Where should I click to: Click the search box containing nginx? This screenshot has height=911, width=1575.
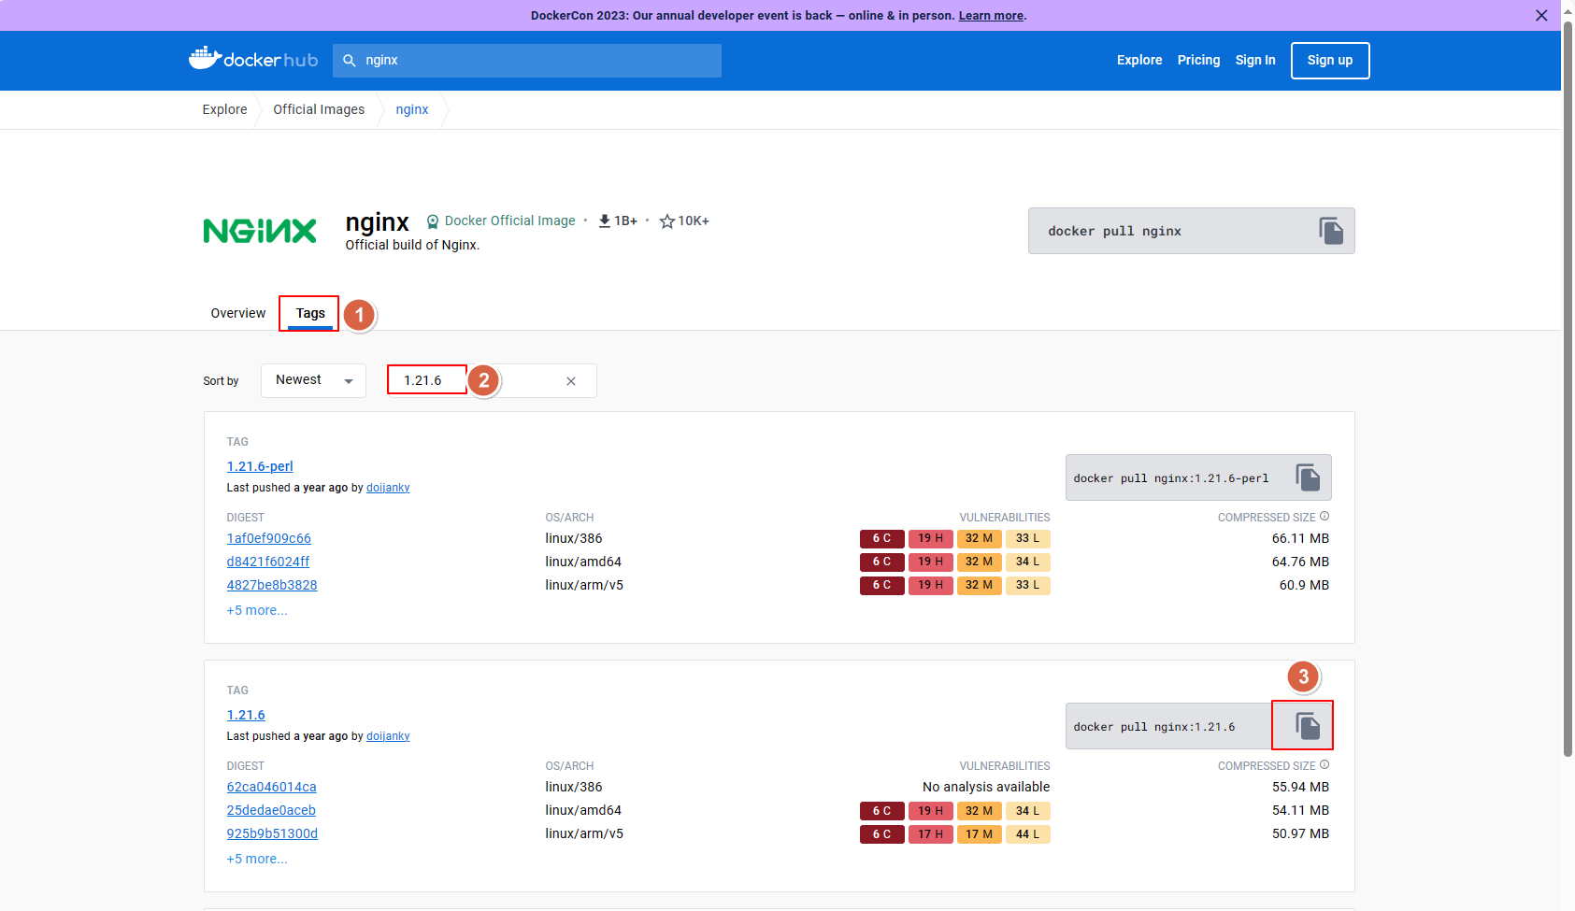(x=527, y=61)
